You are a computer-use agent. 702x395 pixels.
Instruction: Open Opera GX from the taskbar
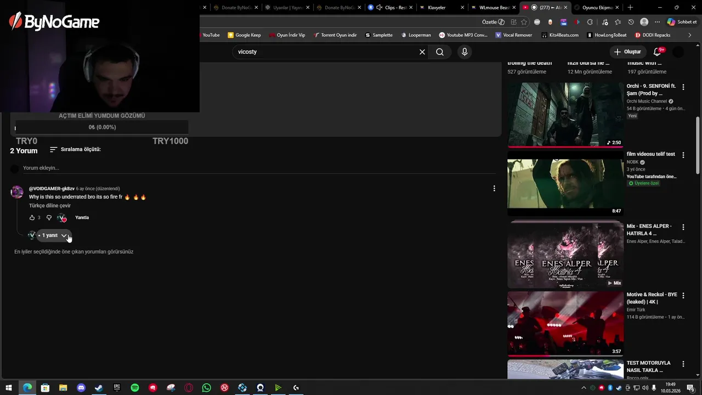(x=189, y=388)
